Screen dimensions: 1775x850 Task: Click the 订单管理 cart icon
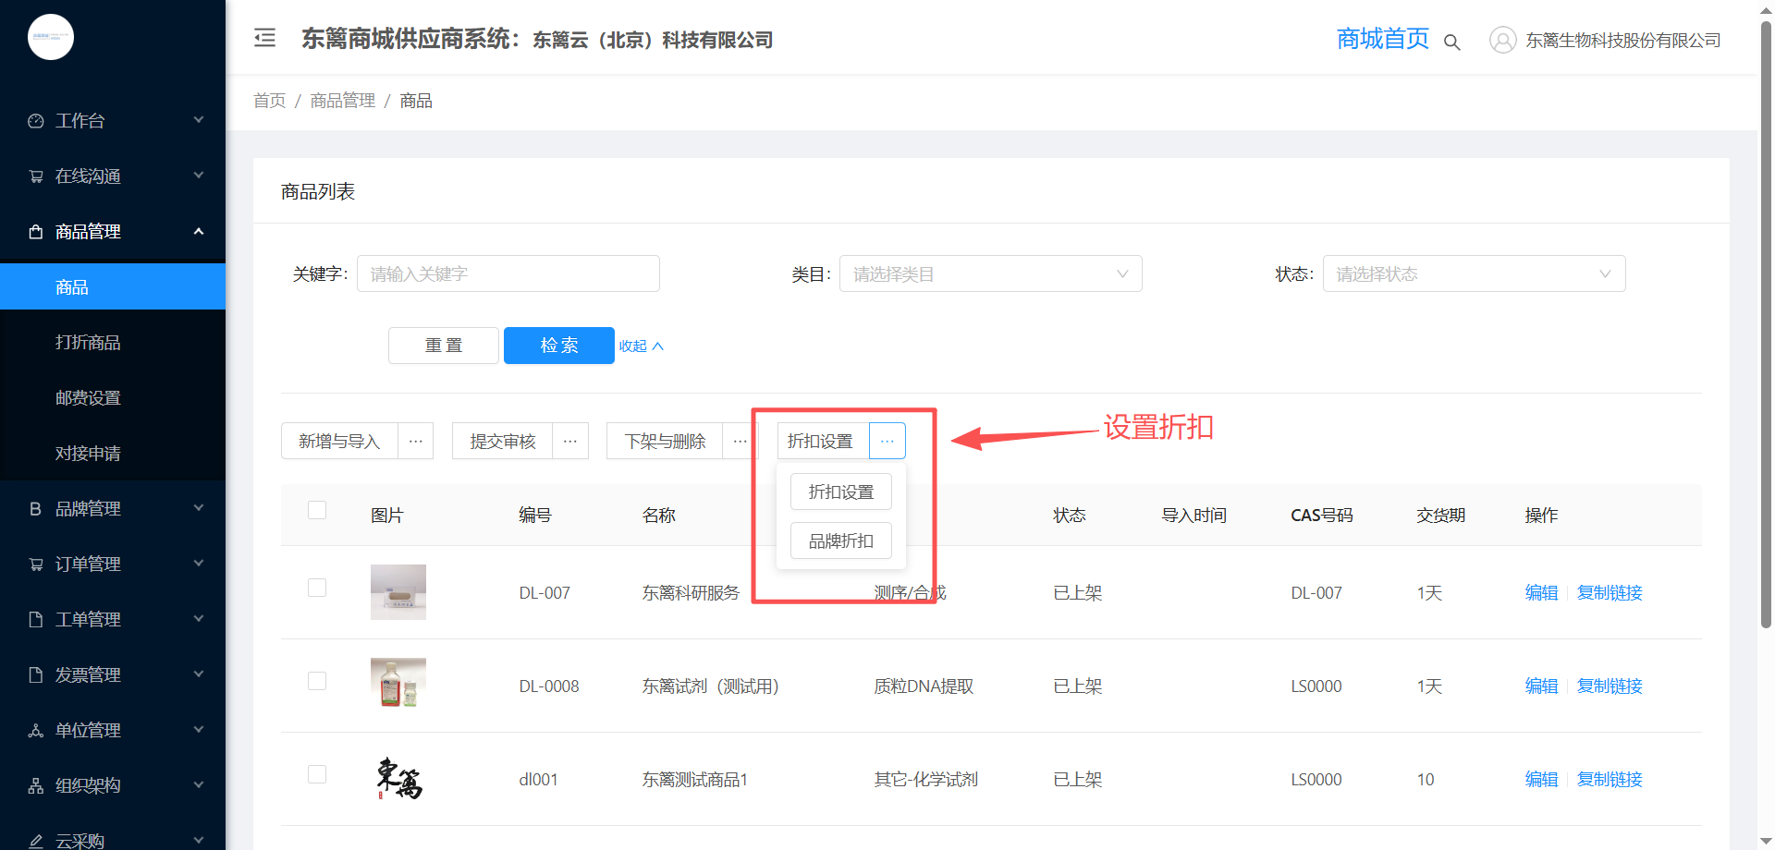(36, 565)
